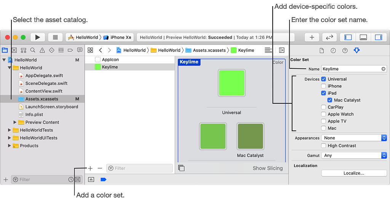Toggle outline view icon beside Show Slicing
The image size is (390, 201).
click(181, 168)
